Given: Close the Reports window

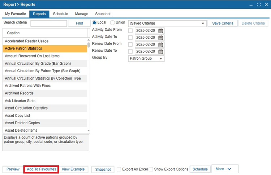Looking at the screenshot, I should click(267, 4).
